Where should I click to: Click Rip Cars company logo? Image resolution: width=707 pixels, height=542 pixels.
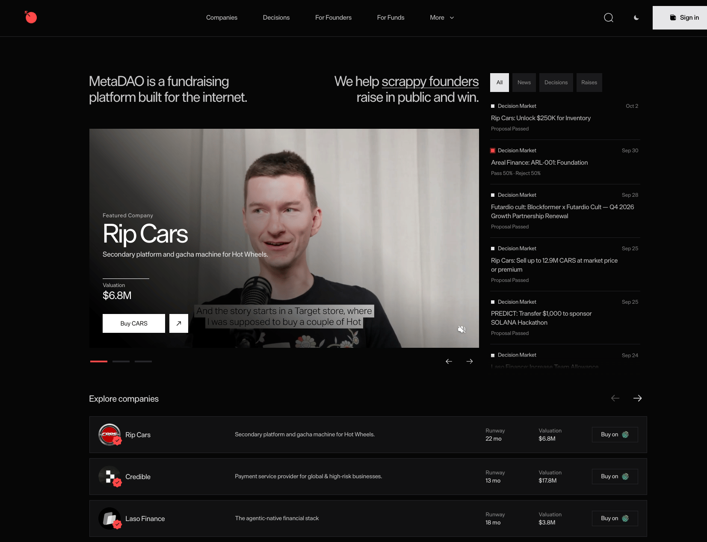coord(109,435)
